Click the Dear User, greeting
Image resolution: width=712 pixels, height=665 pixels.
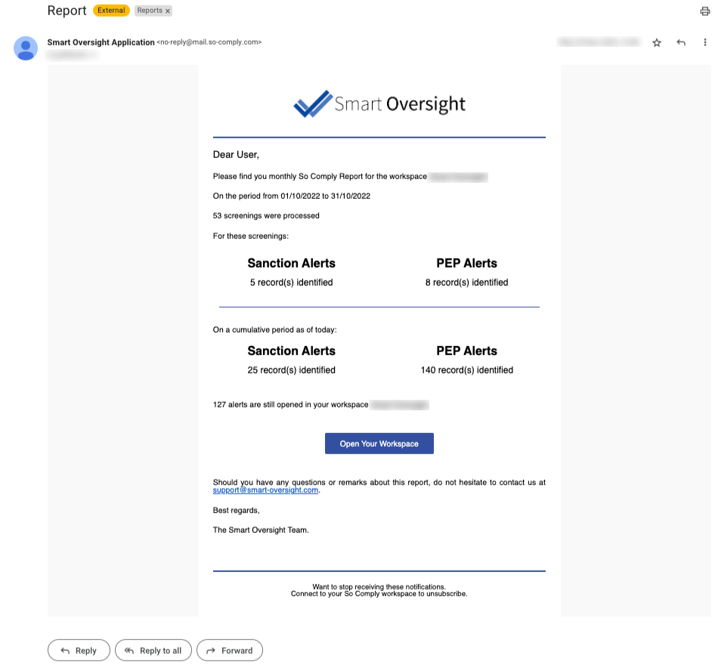pyautogui.click(x=236, y=155)
